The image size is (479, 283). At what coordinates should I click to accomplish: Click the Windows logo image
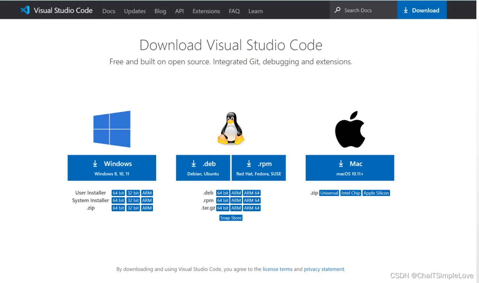[x=112, y=129]
